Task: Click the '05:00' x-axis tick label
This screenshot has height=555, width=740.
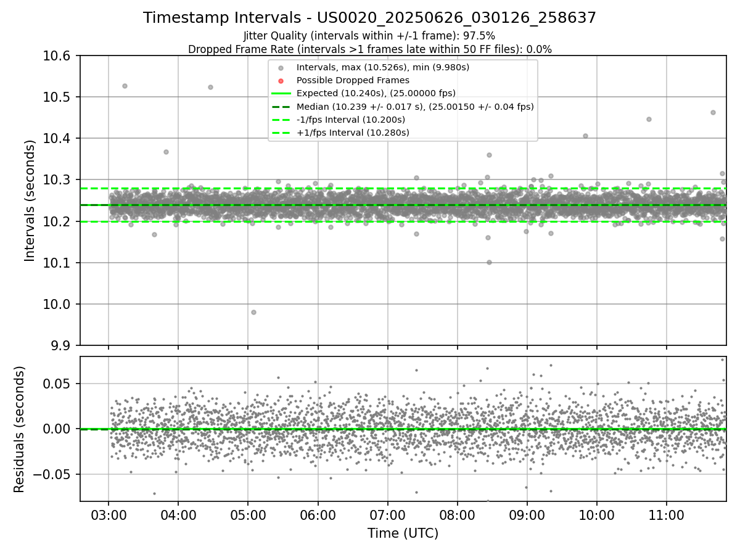Action: pyautogui.click(x=248, y=516)
